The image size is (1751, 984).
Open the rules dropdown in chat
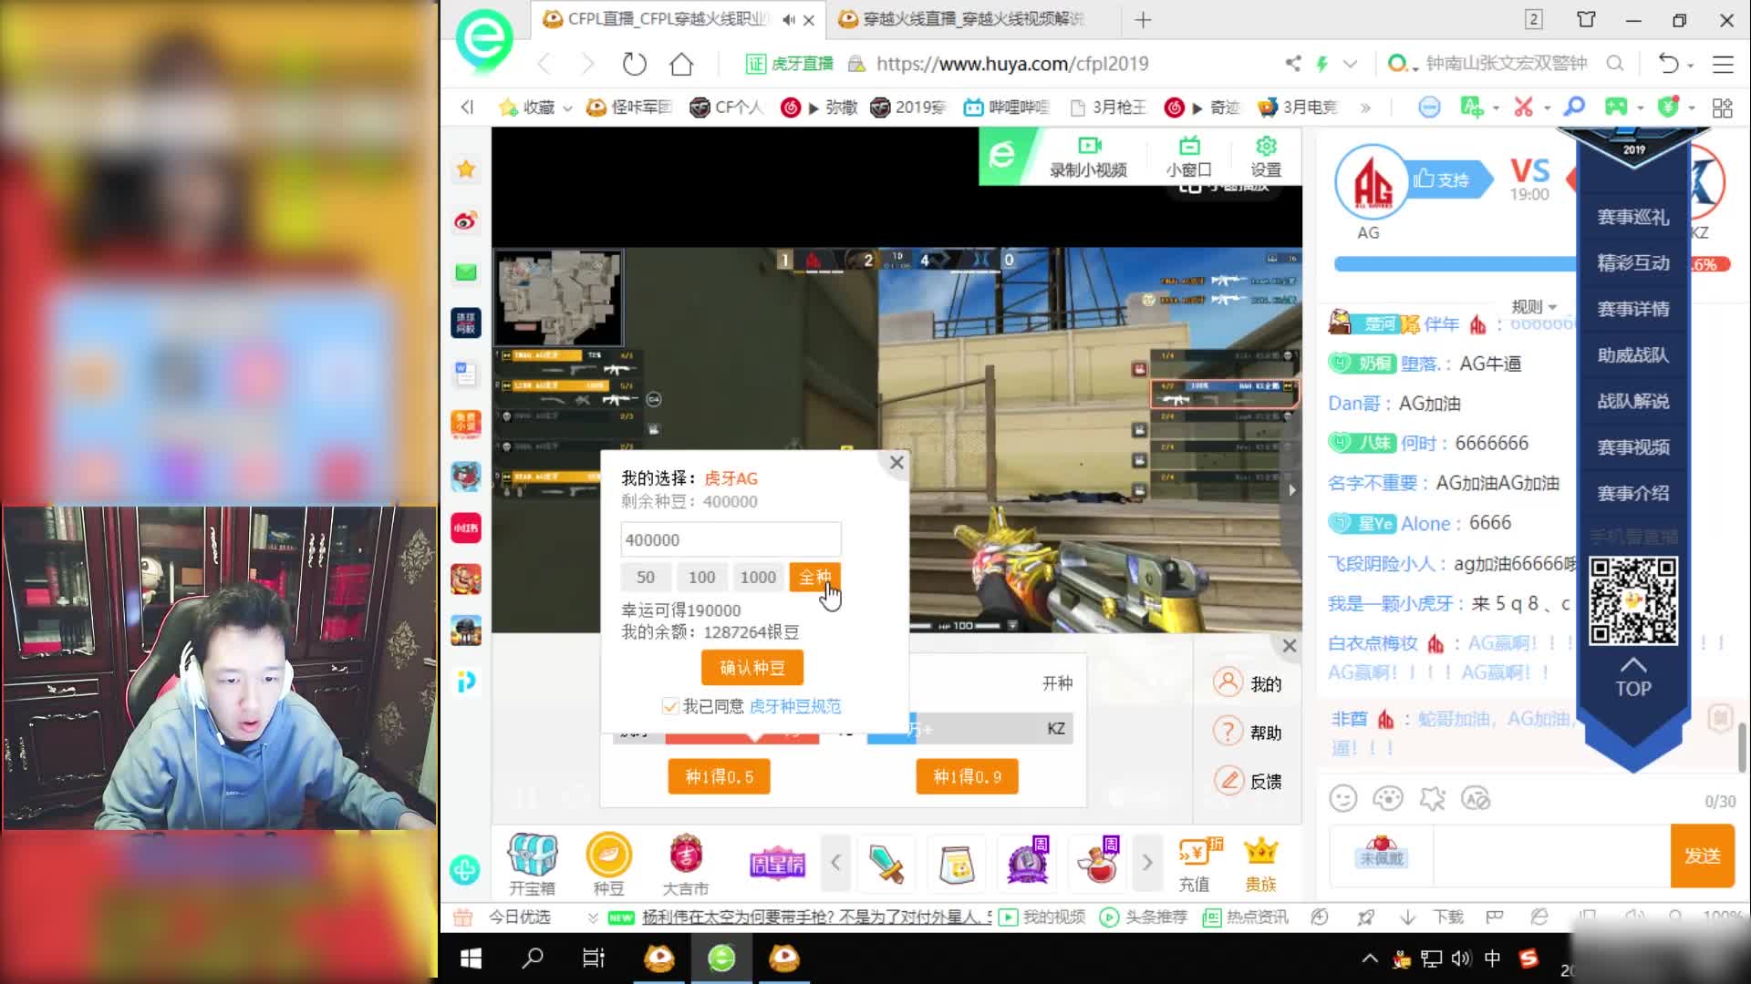[x=1534, y=307]
